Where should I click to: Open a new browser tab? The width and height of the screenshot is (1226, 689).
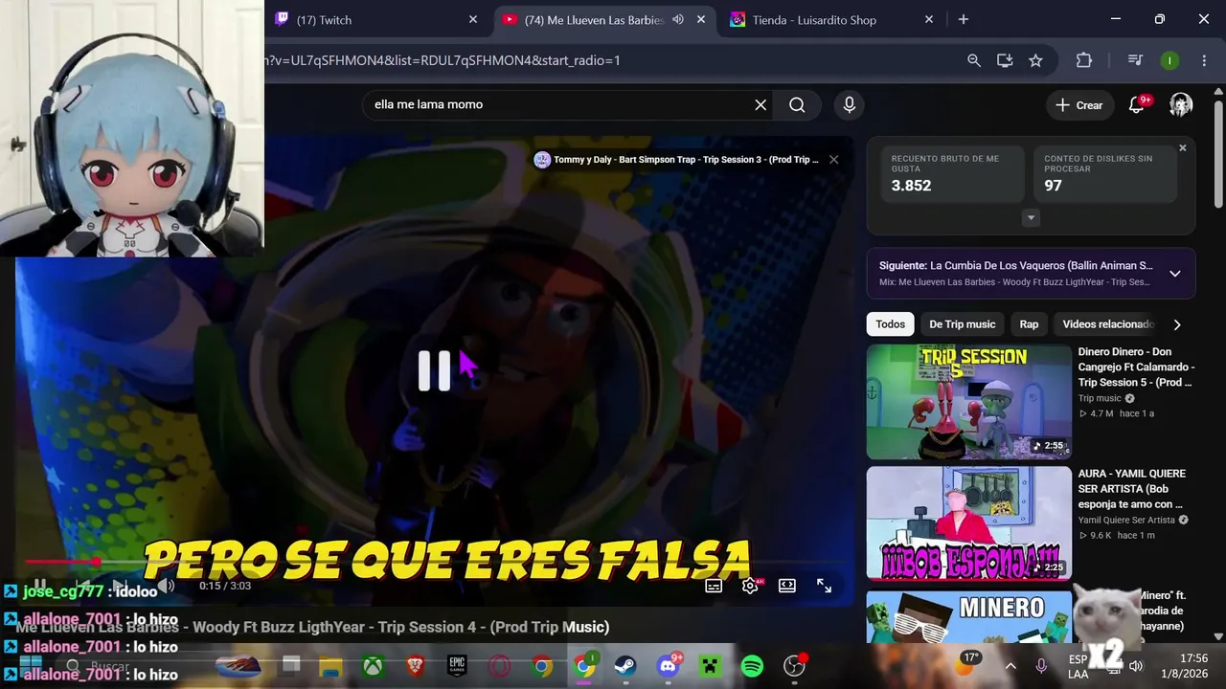coord(964,20)
